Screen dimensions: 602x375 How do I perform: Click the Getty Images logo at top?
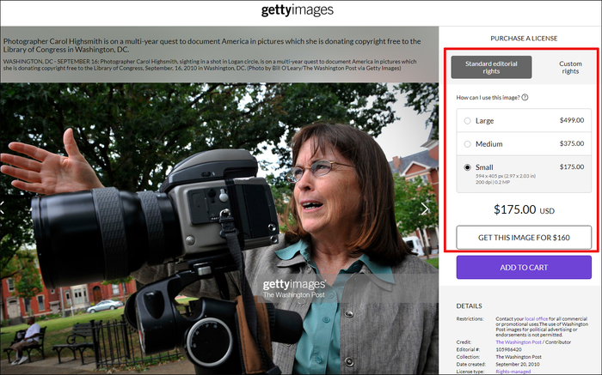(x=298, y=10)
